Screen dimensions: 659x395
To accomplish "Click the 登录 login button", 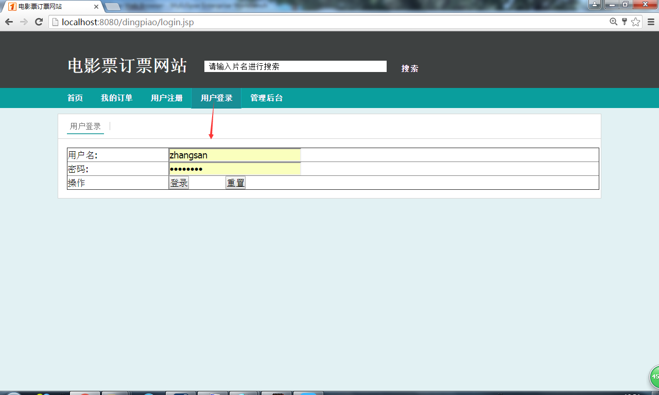I will tap(179, 183).
